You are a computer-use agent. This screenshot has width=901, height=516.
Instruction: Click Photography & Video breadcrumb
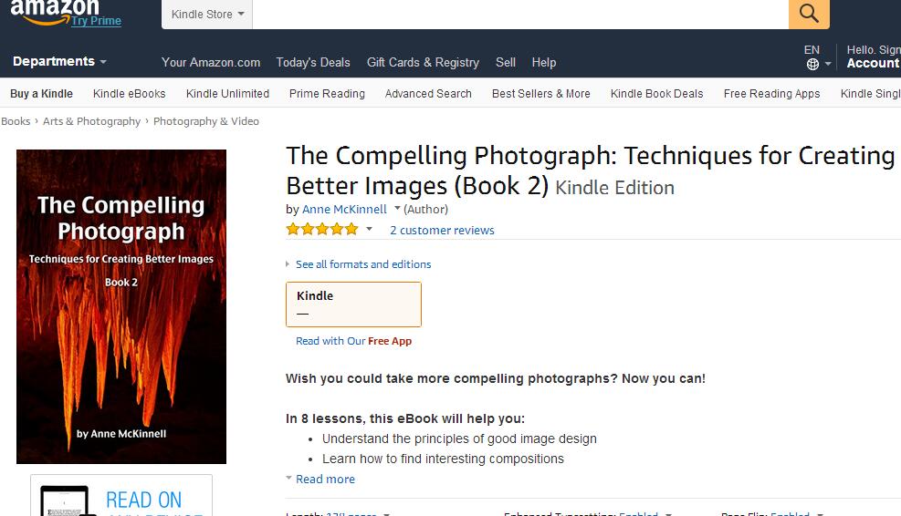pos(205,121)
